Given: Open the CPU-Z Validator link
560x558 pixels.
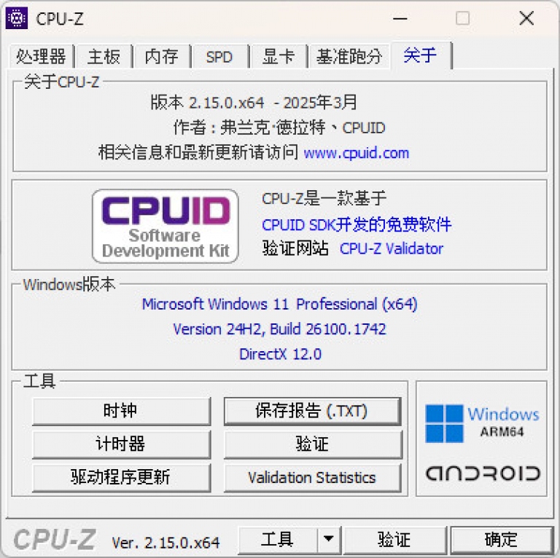Looking at the screenshot, I should click(392, 248).
